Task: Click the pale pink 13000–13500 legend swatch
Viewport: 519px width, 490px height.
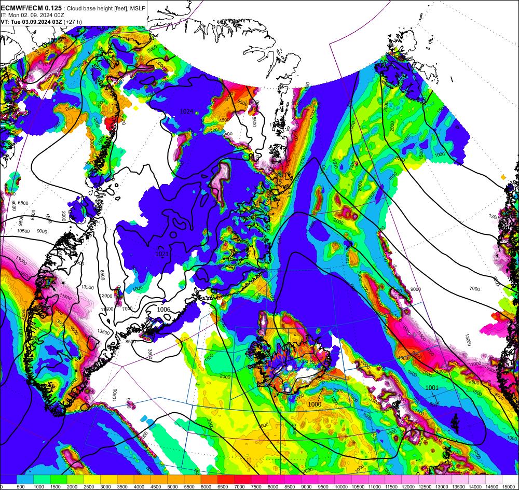Action: pos(444,480)
